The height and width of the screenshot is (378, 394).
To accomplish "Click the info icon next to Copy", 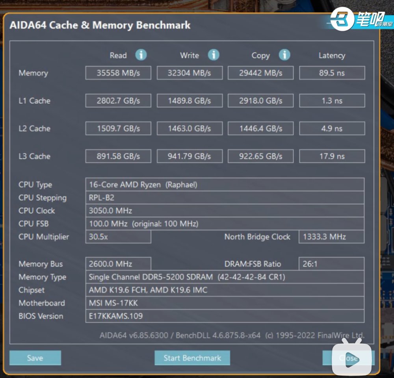I will [x=284, y=55].
